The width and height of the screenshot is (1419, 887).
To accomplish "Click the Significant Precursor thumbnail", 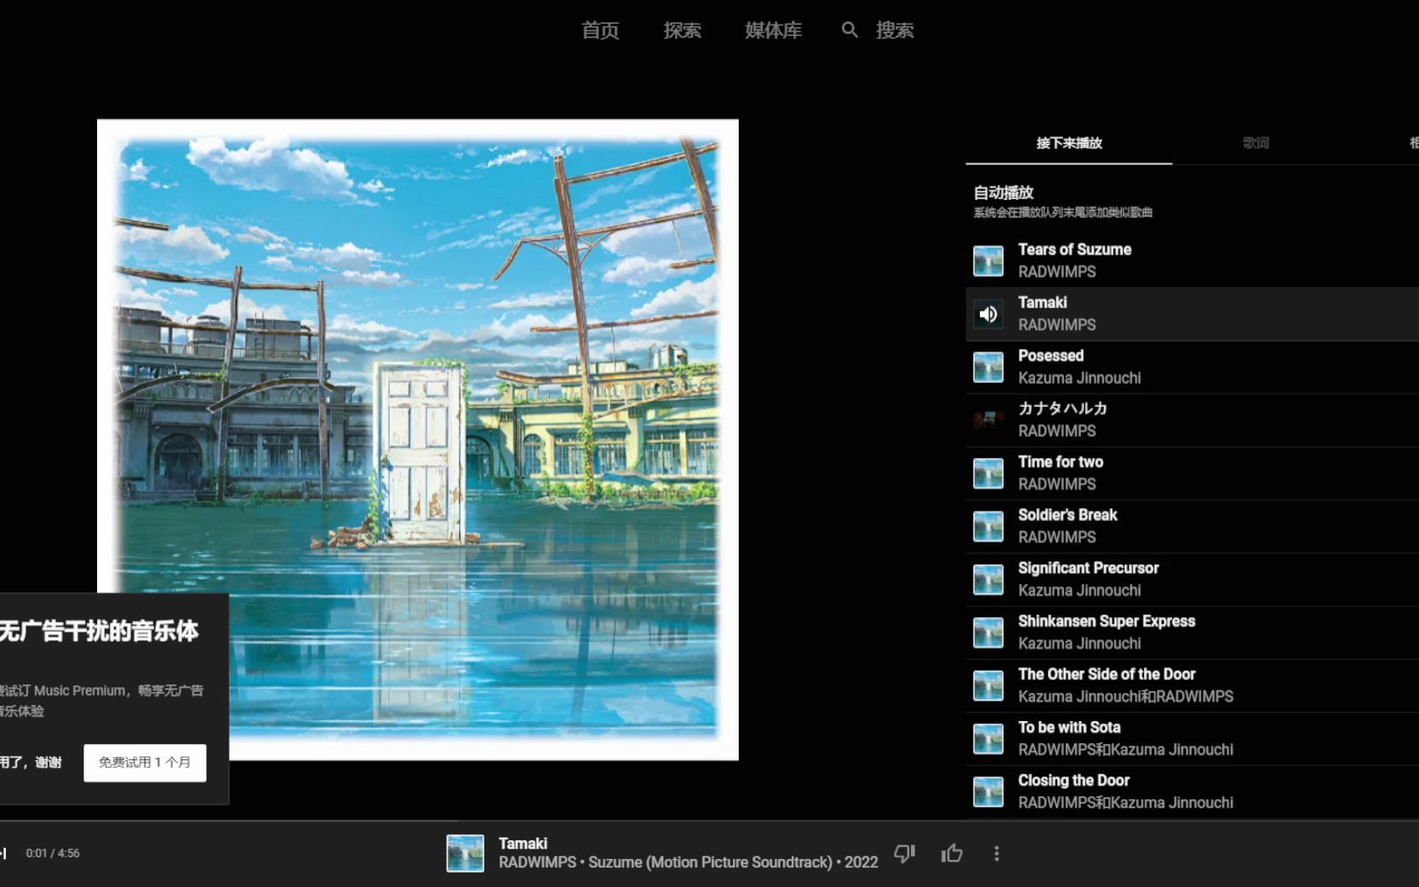I will pos(988,580).
